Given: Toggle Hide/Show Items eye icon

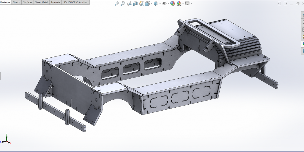Looking at the screenshot, I should (164, 4).
